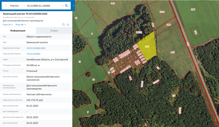
Task: Click the 145 176,72 руб. cadastral value
Action: pyautogui.click(x=35, y=100)
